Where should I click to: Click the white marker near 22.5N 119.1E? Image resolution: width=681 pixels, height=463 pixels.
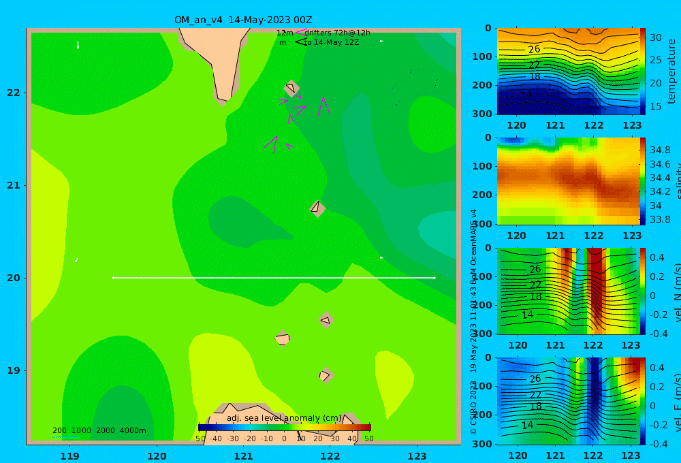pyautogui.click(x=78, y=45)
